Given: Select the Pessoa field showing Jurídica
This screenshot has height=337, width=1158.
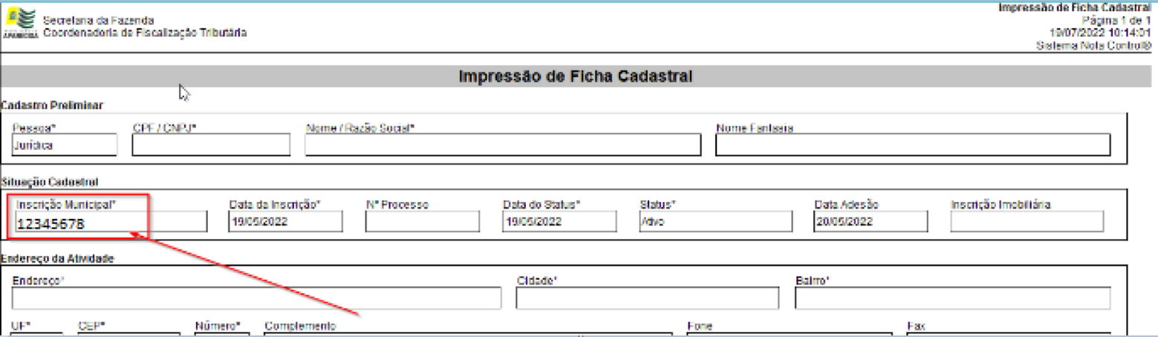Looking at the screenshot, I should pyautogui.click(x=65, y=145).
